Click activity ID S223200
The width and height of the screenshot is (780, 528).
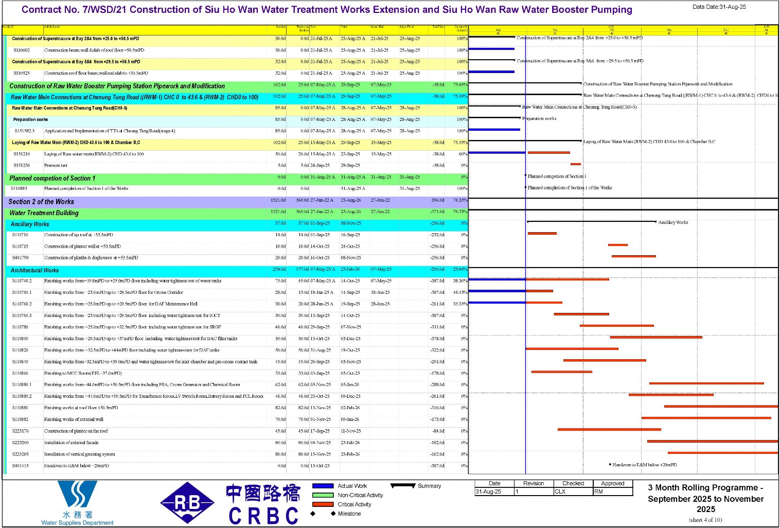pos(21,443)
